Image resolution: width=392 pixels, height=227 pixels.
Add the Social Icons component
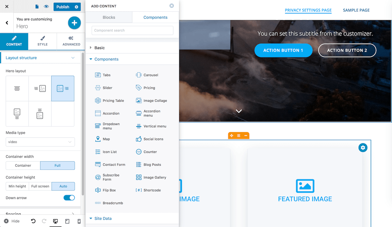point(149,139)
